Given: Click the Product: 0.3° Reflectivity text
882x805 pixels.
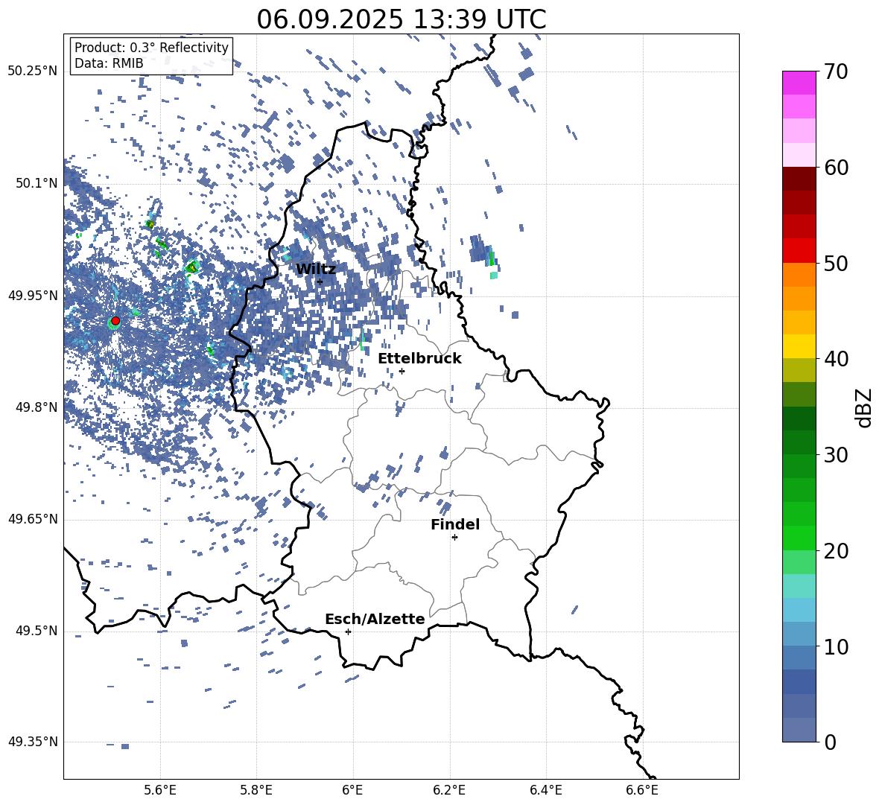Looking at the screenshot, I should point(151,47).
